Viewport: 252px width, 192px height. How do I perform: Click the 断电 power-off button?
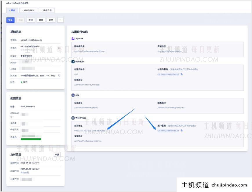[x=51, y=20]
